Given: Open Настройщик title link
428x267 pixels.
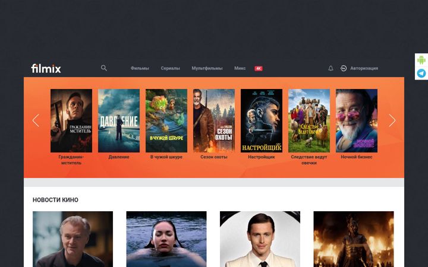Looking at the screenshot, I should (x=261, y=157).
